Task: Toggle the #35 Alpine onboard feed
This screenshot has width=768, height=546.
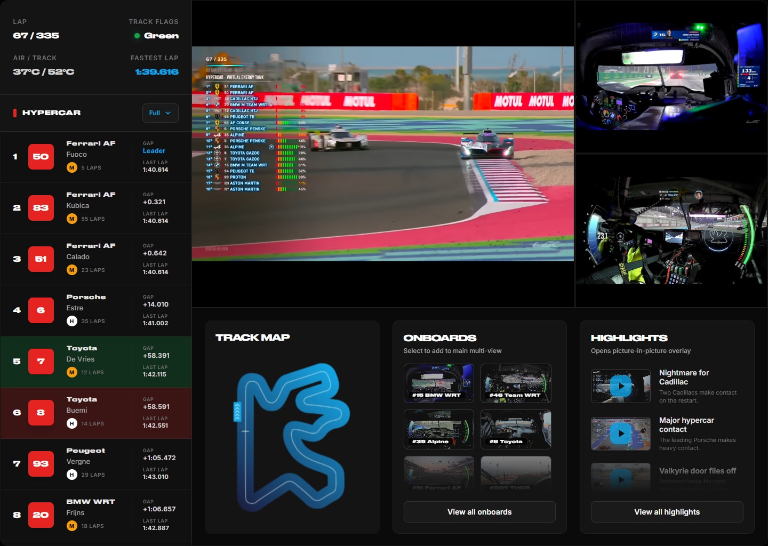Action: (438, 429)
